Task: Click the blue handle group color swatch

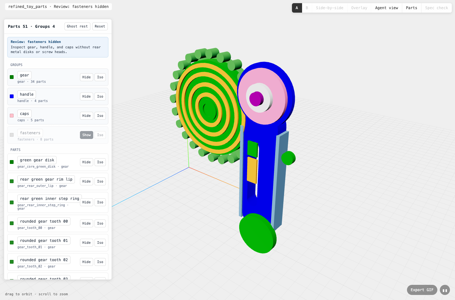Action: (12, 96)
